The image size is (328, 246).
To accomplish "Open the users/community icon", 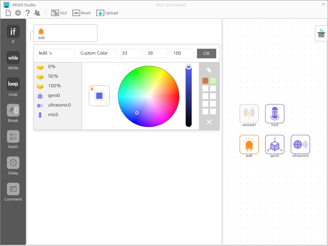I will 37,13.
